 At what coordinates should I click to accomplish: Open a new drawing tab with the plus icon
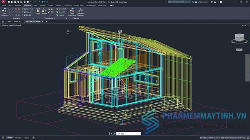coord(46,21)
